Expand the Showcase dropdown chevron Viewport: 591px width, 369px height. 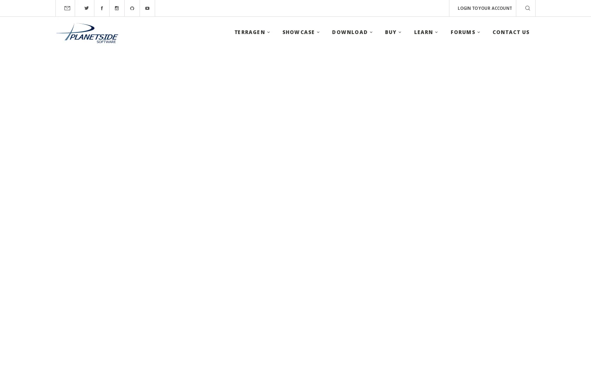tap(318, 32)
